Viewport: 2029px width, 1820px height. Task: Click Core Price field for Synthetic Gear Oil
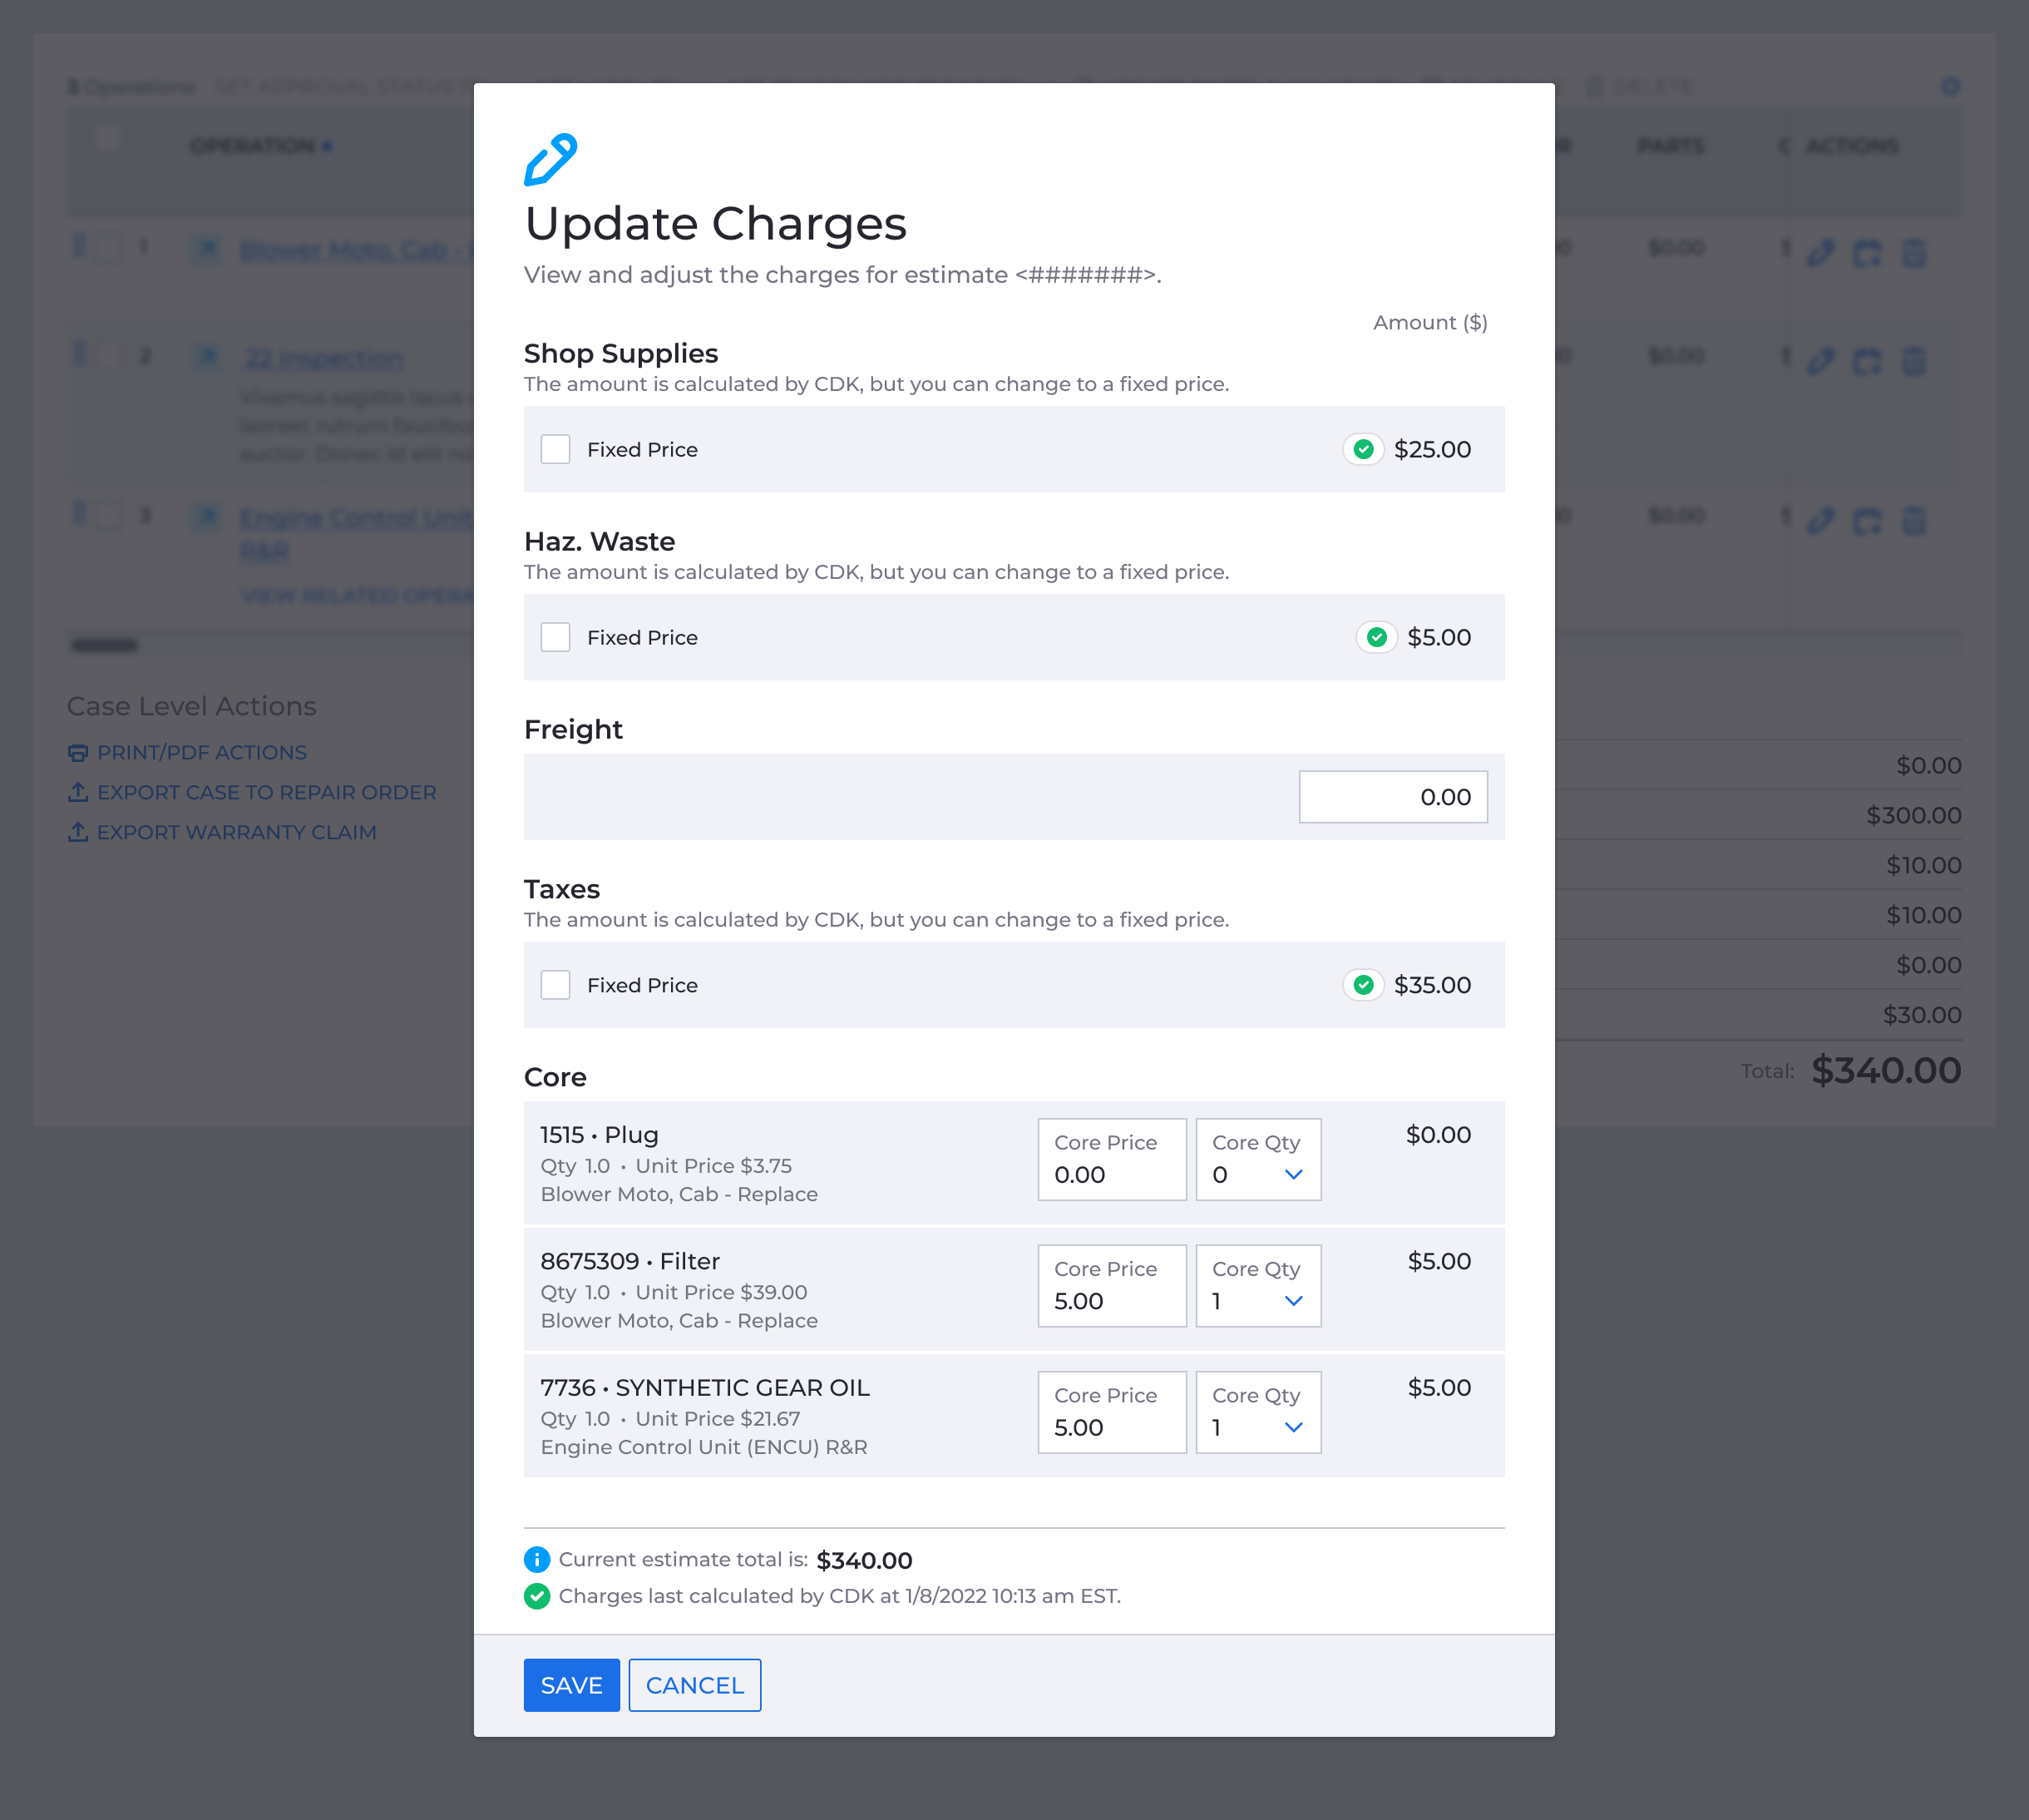[1113, 1412]
